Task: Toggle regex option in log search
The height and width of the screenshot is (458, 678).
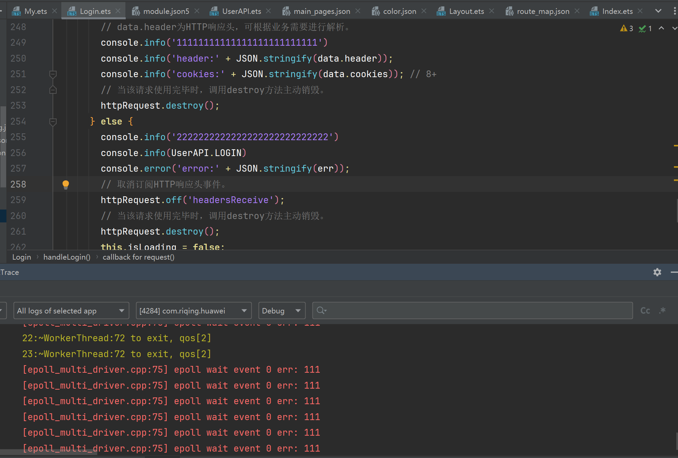Action: point(662,310)
